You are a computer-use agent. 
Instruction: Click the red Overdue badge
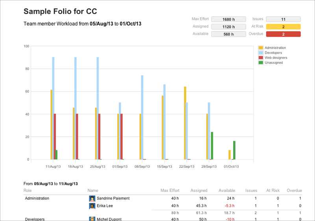tap(283, 34)
